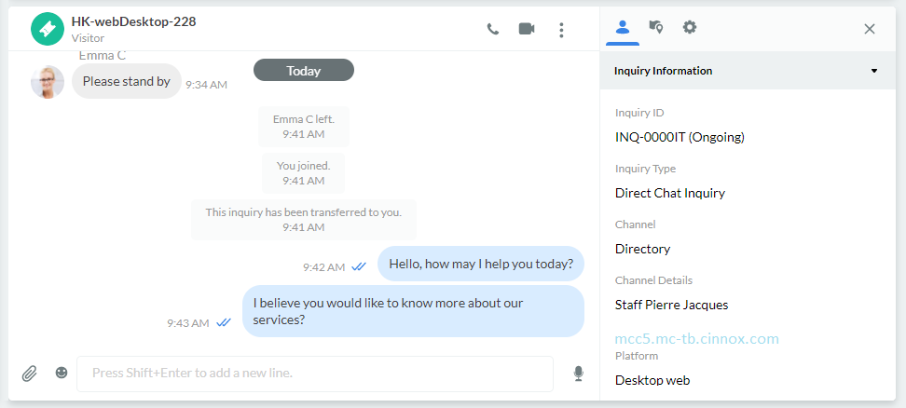Select the message about knowing our services
This screenshot has height=408, width=906.
pos(413,311)
